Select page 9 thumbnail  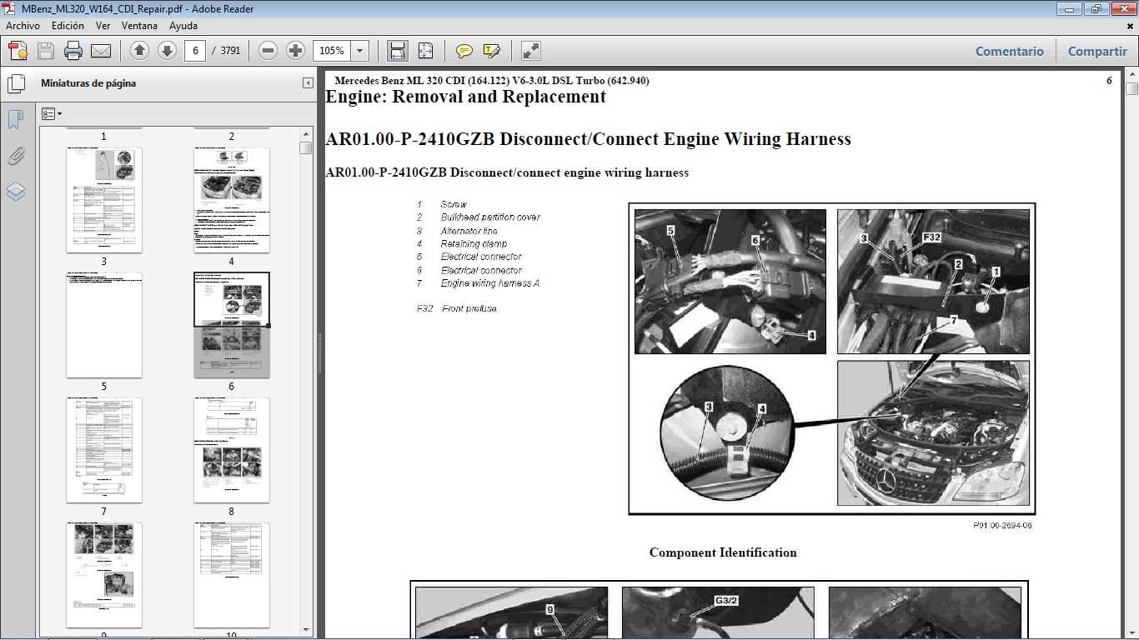coord(104,575)
